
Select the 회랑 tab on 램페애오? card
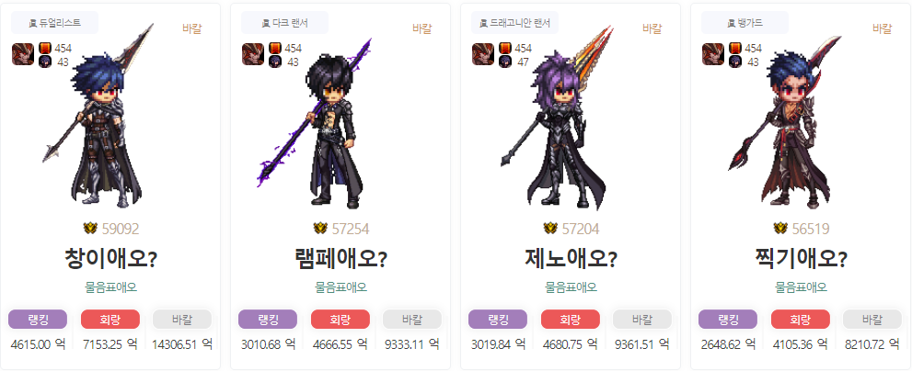click(x=341, y=320)
